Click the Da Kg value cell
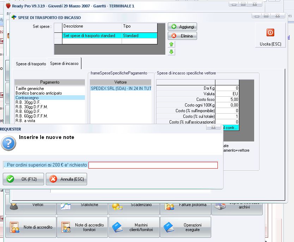This screenshot has width=294, height=242. pyautogui.click(x=227, y=88)
